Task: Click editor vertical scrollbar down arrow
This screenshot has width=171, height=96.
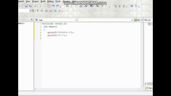Action: point(142,86)
